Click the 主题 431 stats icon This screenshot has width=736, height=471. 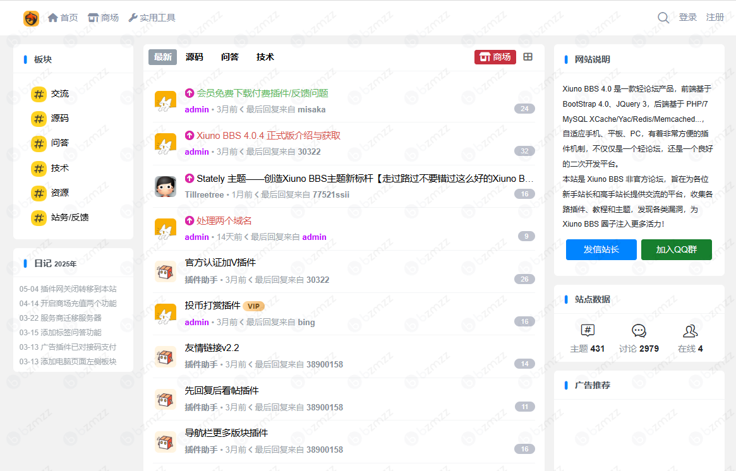point(588,331)
